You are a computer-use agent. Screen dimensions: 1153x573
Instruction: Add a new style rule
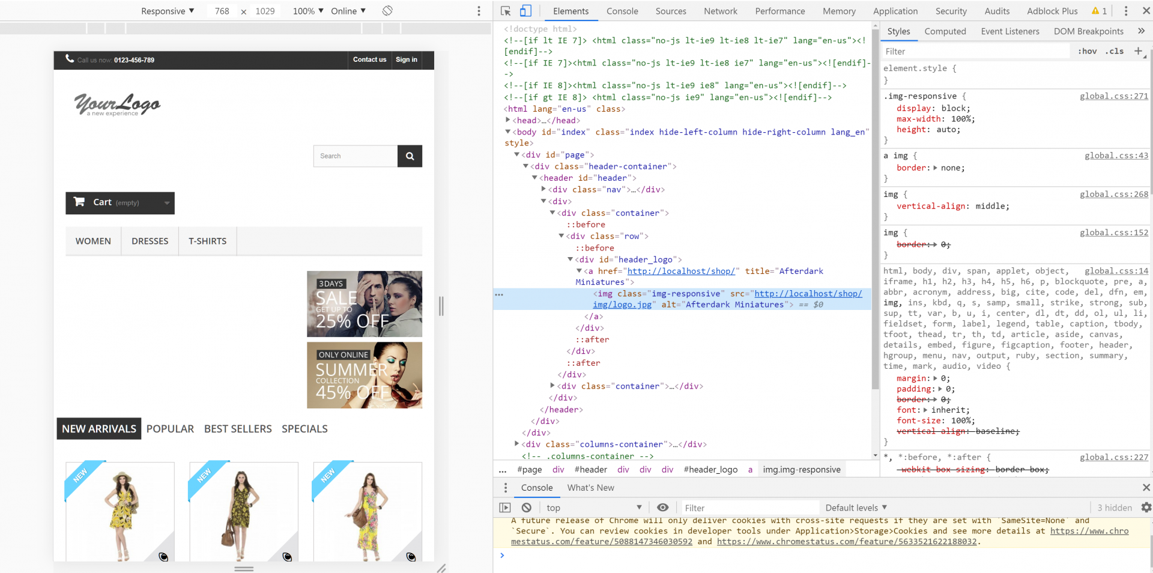coord(1138,51)
